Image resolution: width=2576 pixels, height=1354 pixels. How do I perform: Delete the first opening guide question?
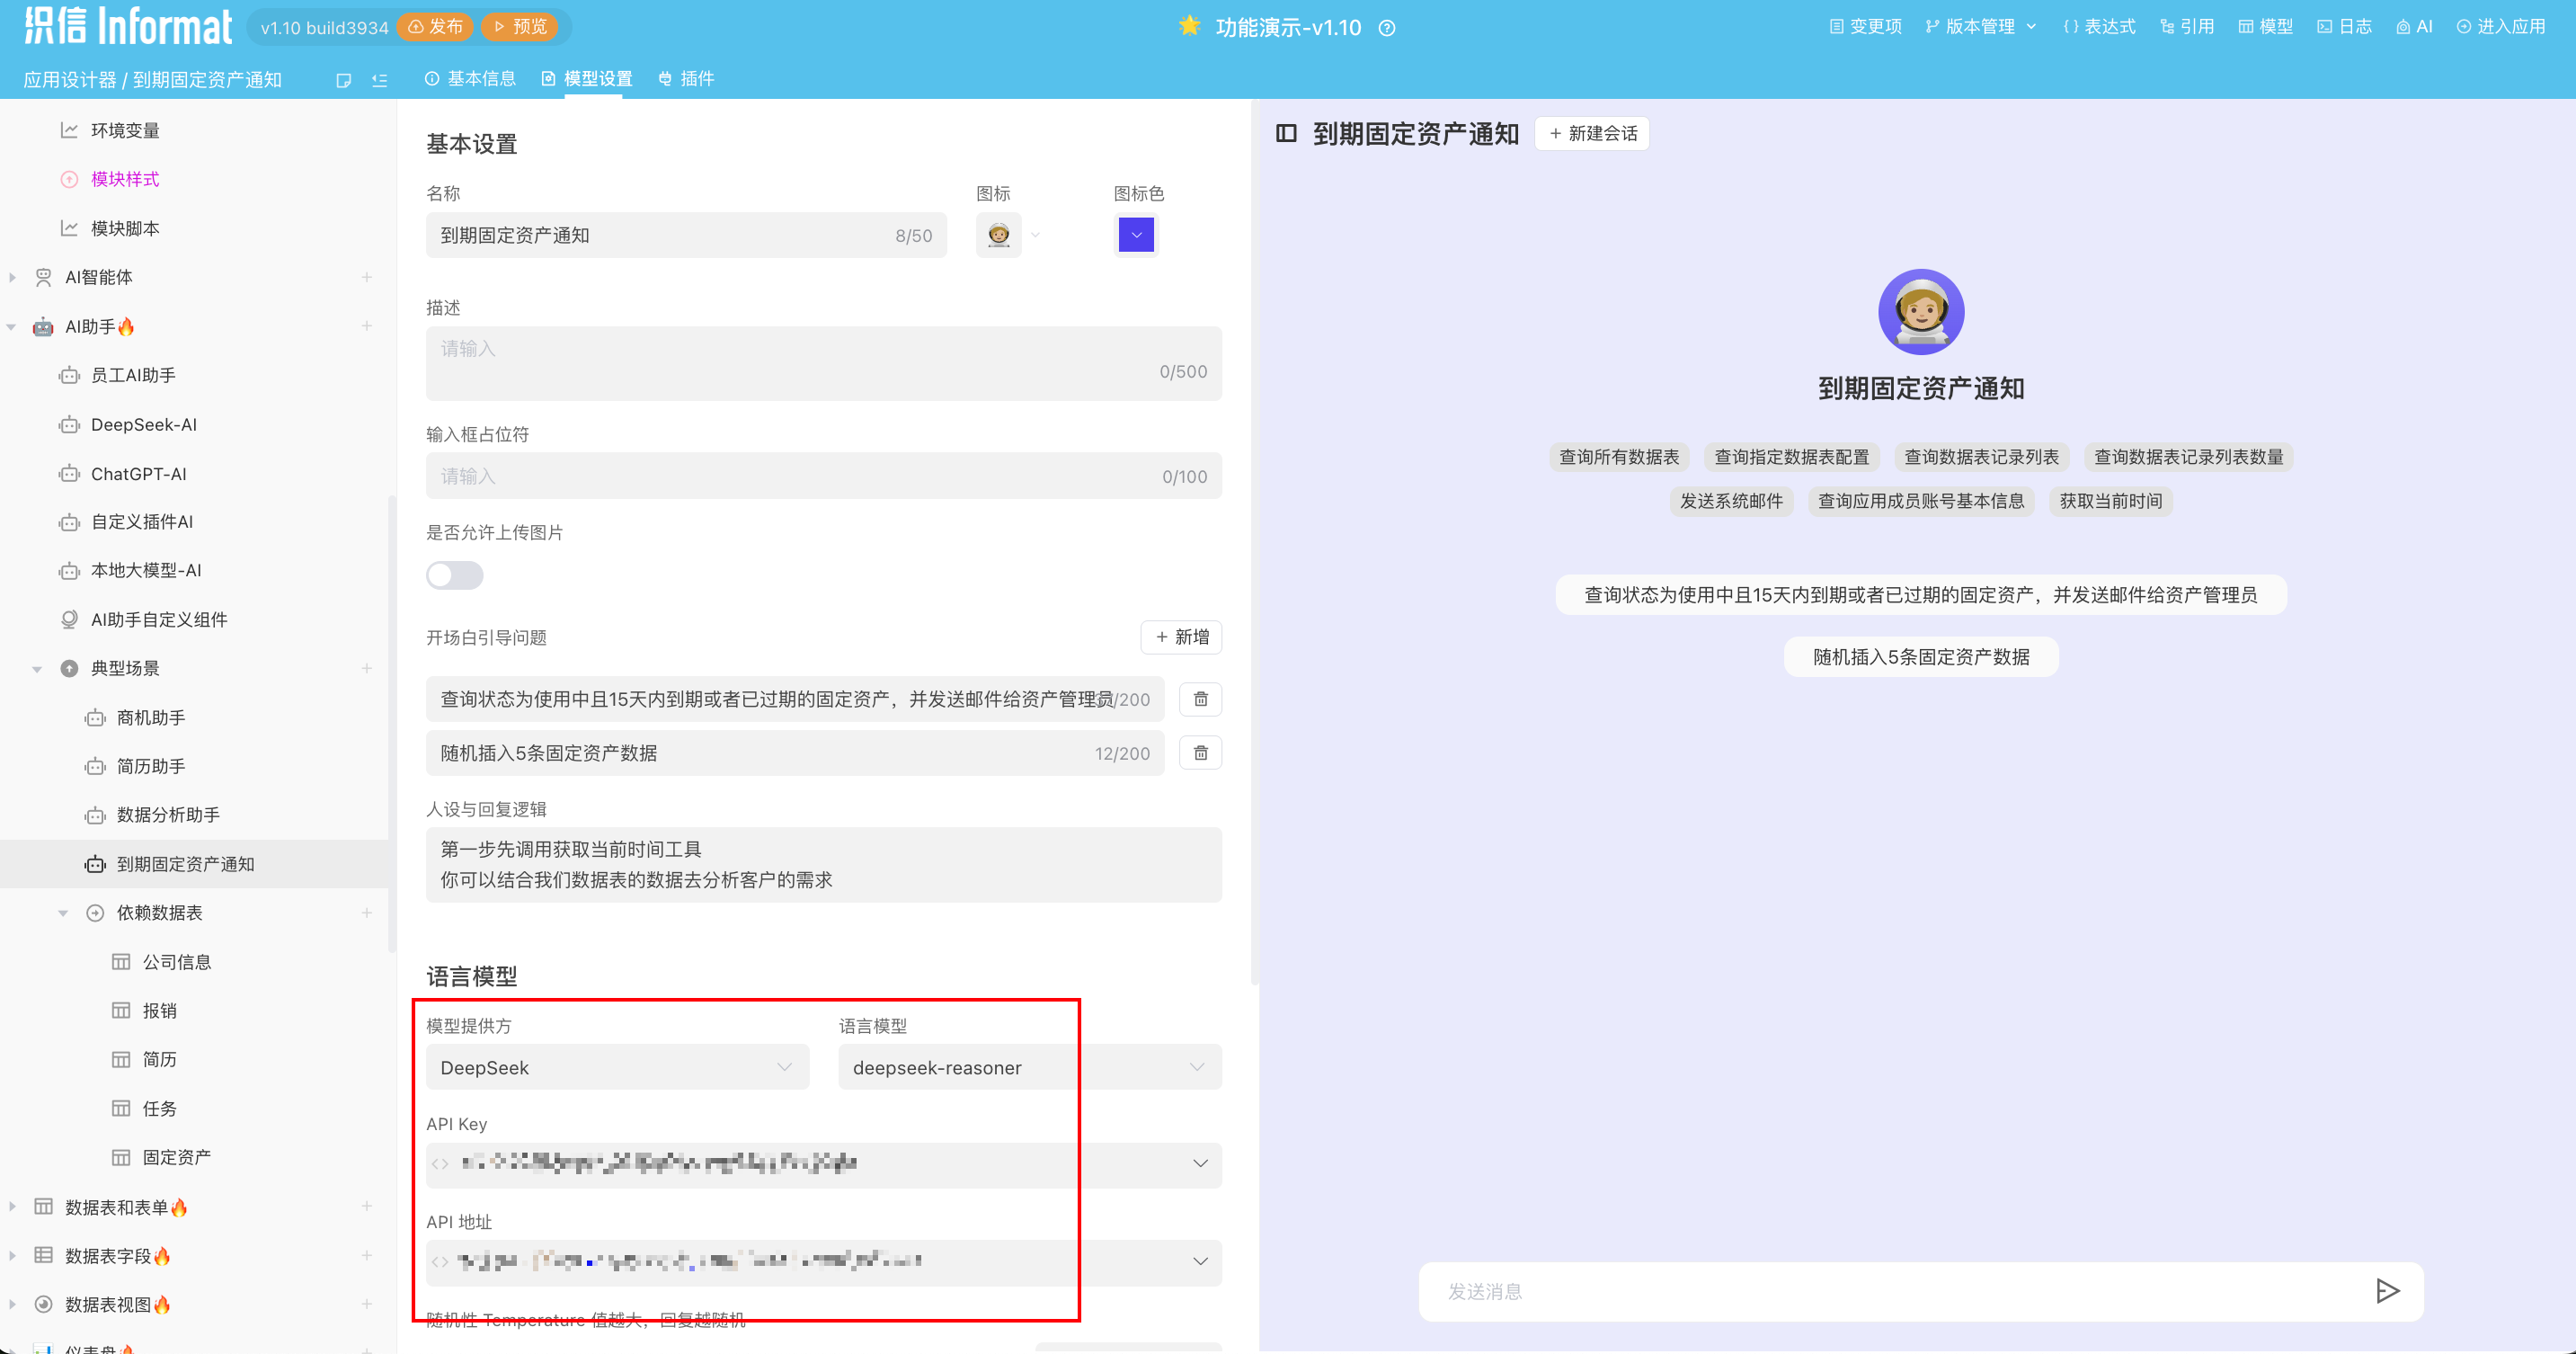(x=1200, y=699)
